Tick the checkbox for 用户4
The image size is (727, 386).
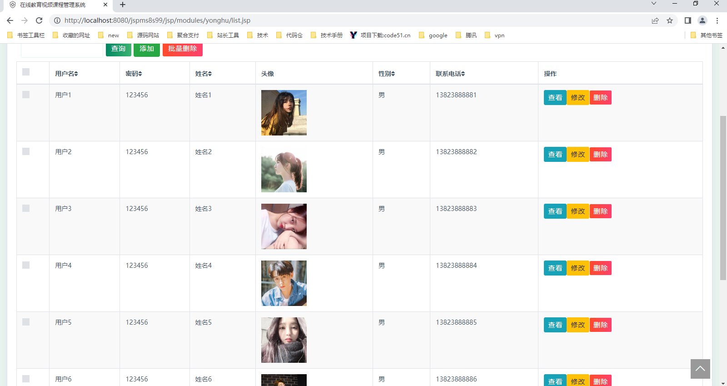26,265
